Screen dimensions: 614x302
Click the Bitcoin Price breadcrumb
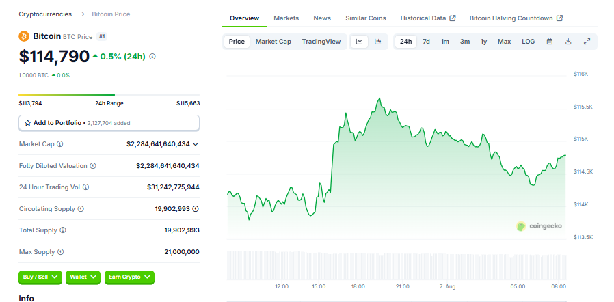[x=111, y=14]
